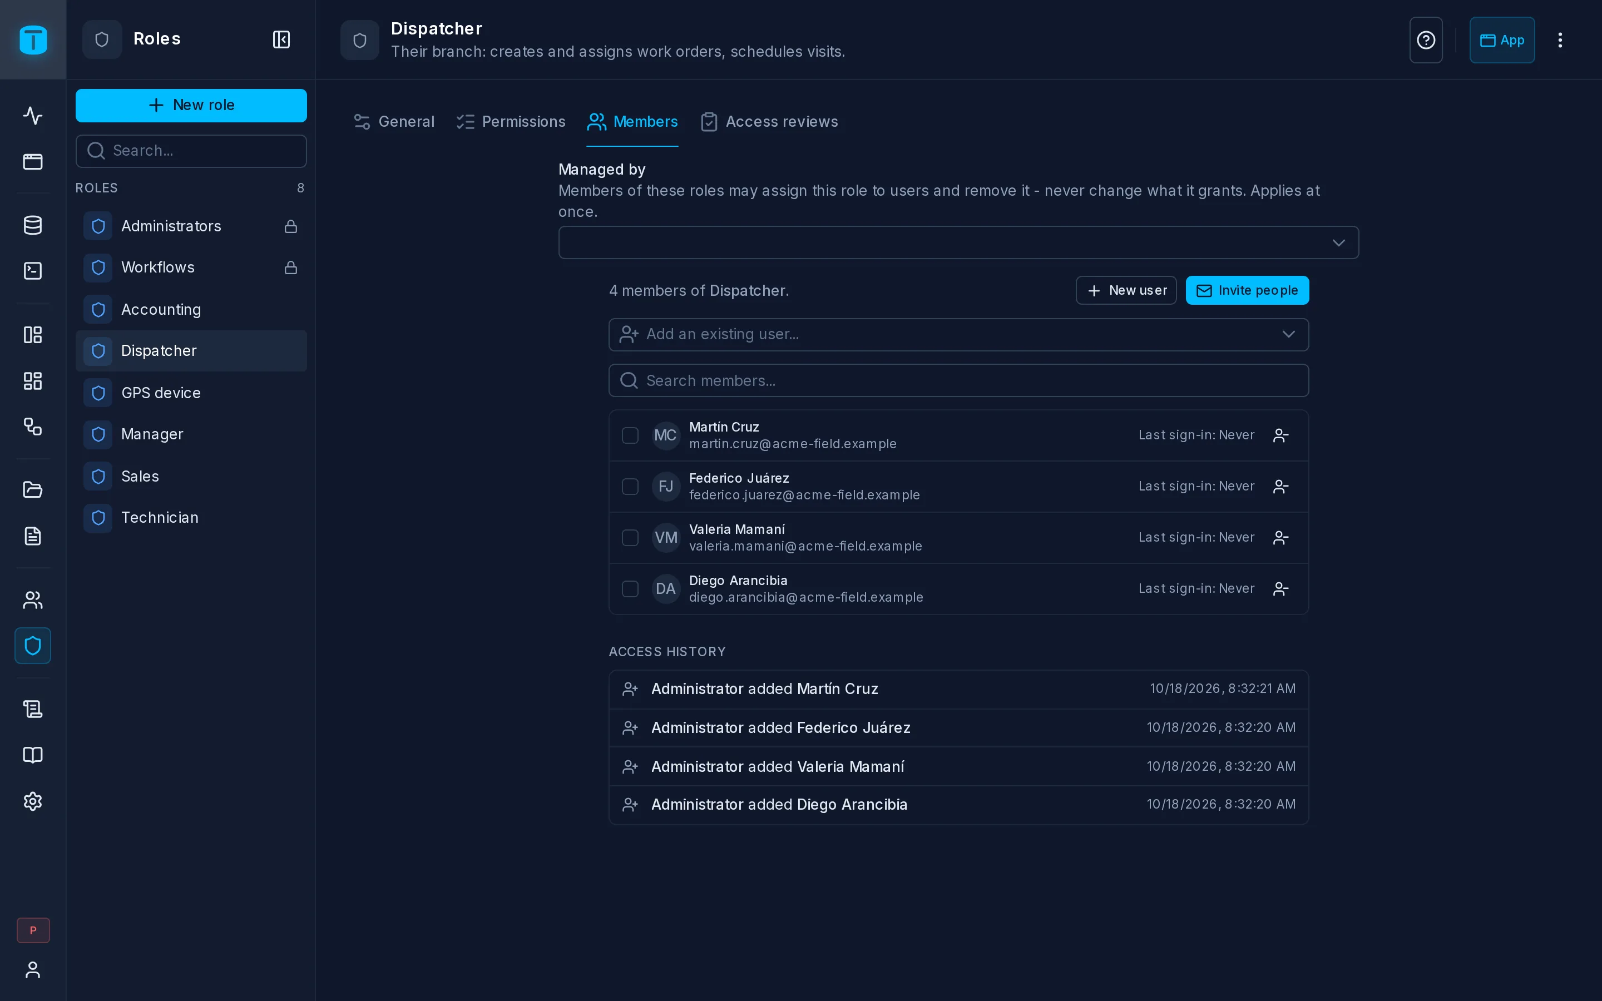Image resolution: width=1602 pixels, height=1001 pixels.
Task: Focus the Search members field
Action: point(958,381)
